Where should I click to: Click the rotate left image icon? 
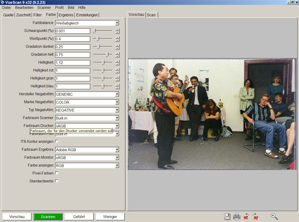tap(246, 216)
